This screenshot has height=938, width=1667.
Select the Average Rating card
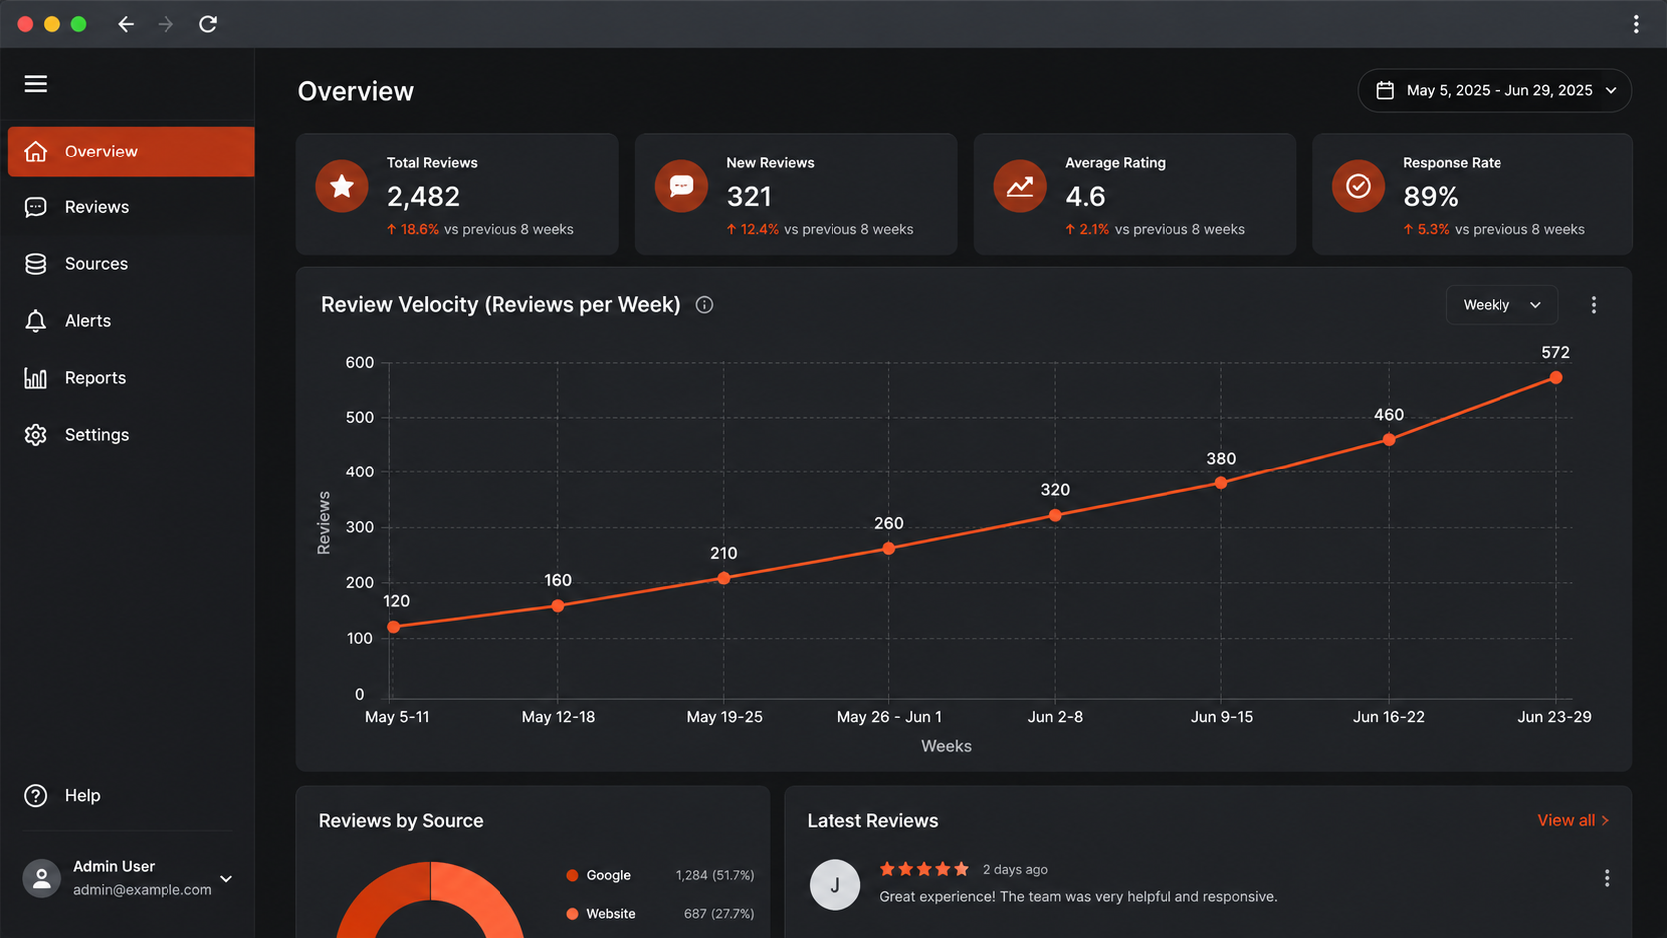[x=1135, y=193]
